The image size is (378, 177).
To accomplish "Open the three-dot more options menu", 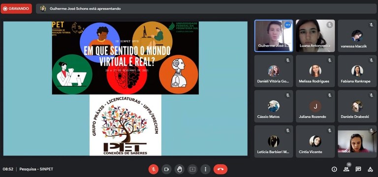I will 205,169.
